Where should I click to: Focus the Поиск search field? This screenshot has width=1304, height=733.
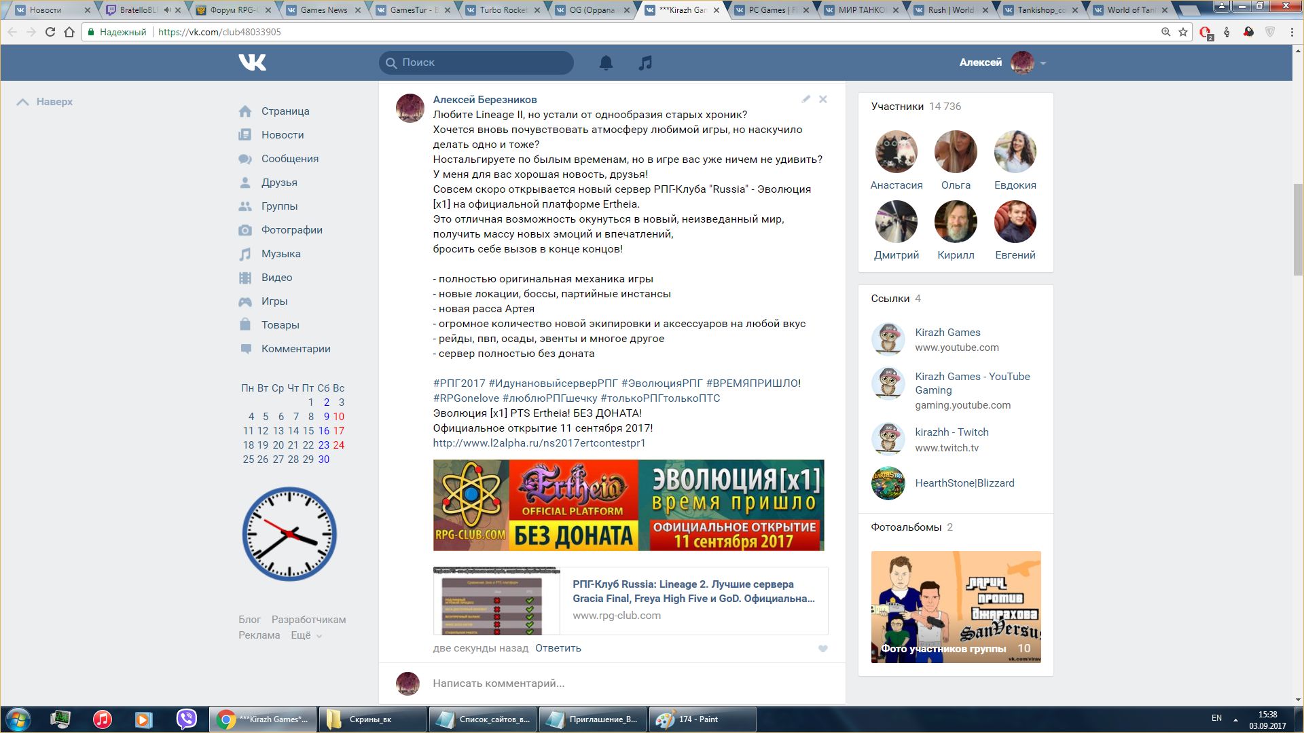click(476, 62)
